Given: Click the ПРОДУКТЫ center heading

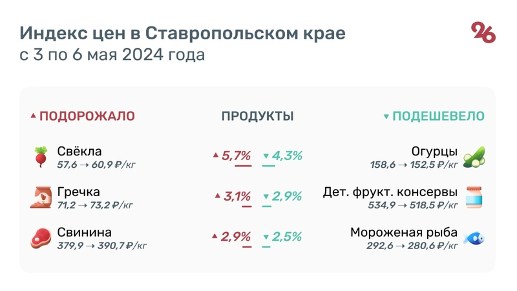Looking at the screenshot, I should coord(257,116).
